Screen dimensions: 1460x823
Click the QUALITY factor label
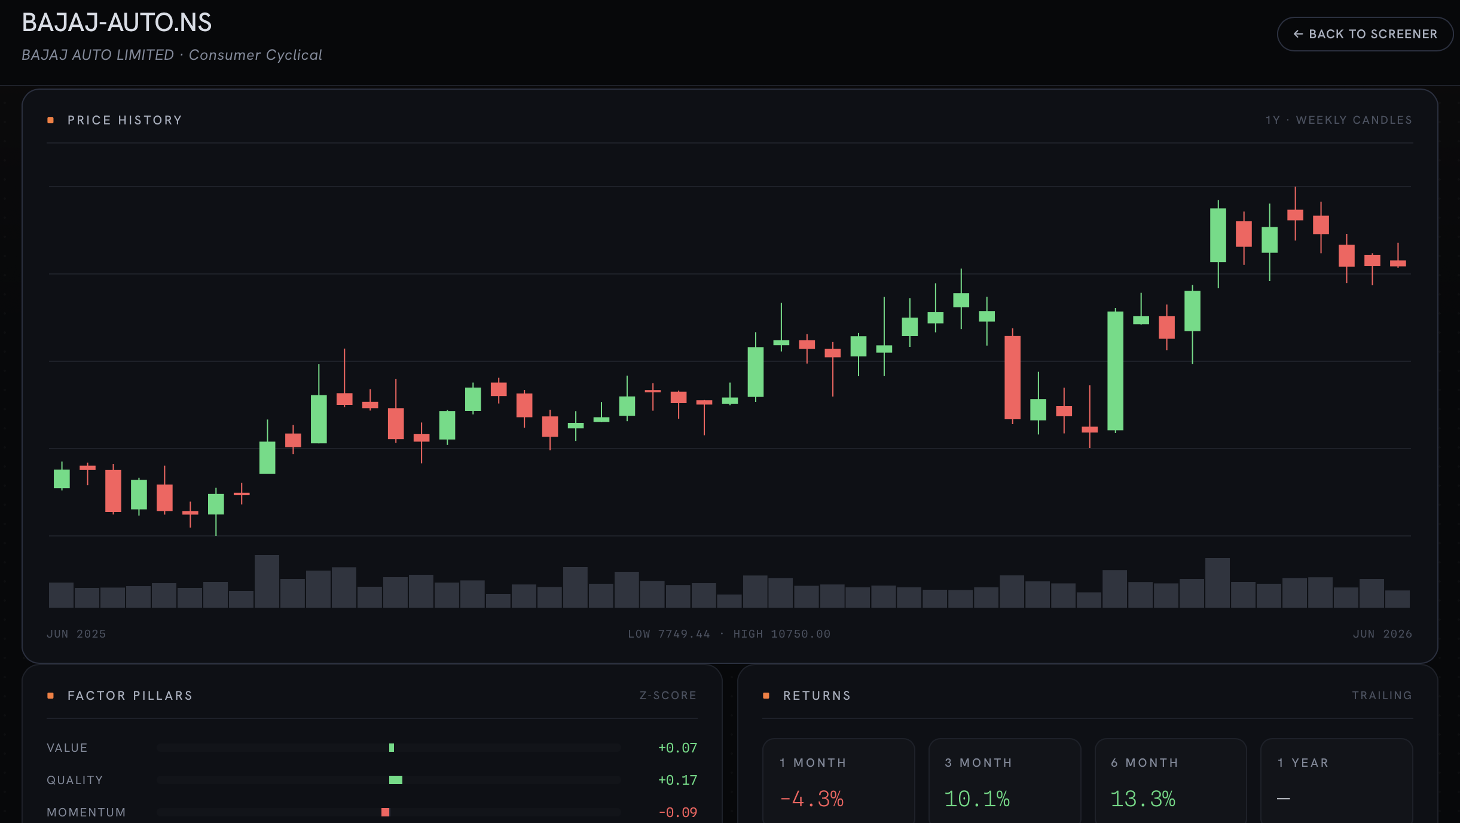coord(75,780)
